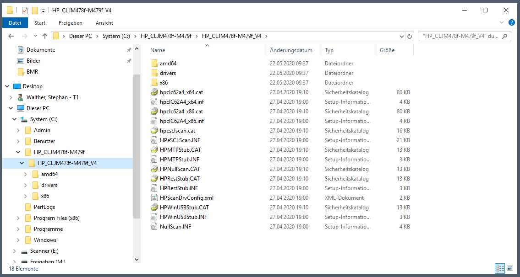This screenshot has height=277, width=520.
Task: Select HPMTPStub.CAT file icon
Action: [154, 149]
